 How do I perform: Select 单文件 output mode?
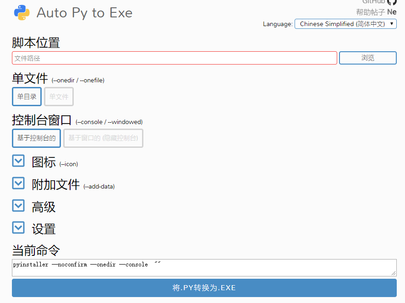point(59,96)
